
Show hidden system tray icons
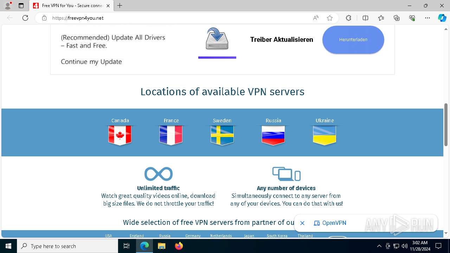pos(379,246)
